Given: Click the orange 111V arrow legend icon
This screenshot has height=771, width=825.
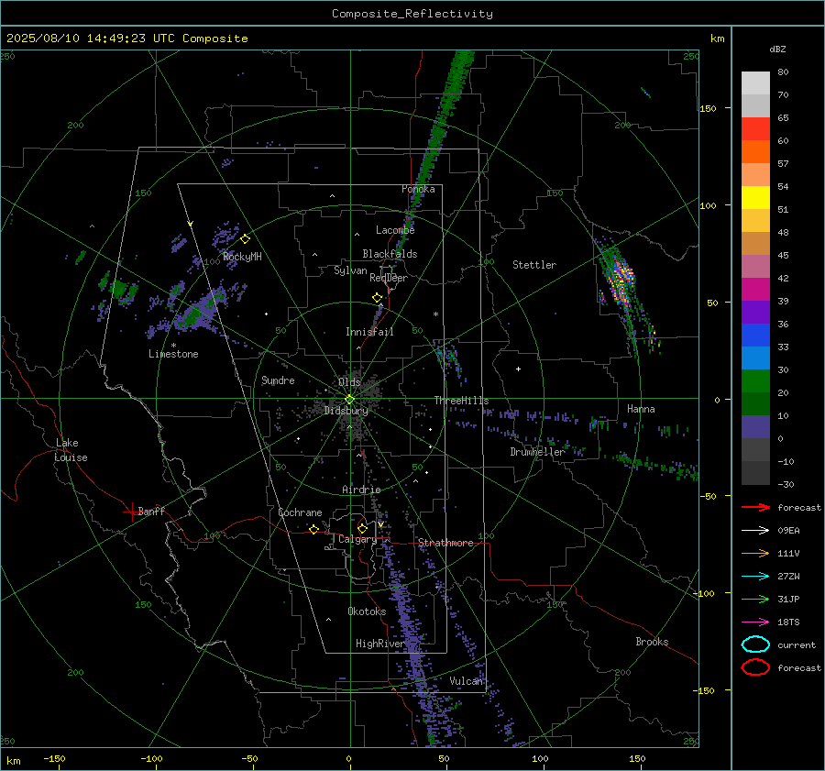Looking at the screenshot, I should coord(755,553).
